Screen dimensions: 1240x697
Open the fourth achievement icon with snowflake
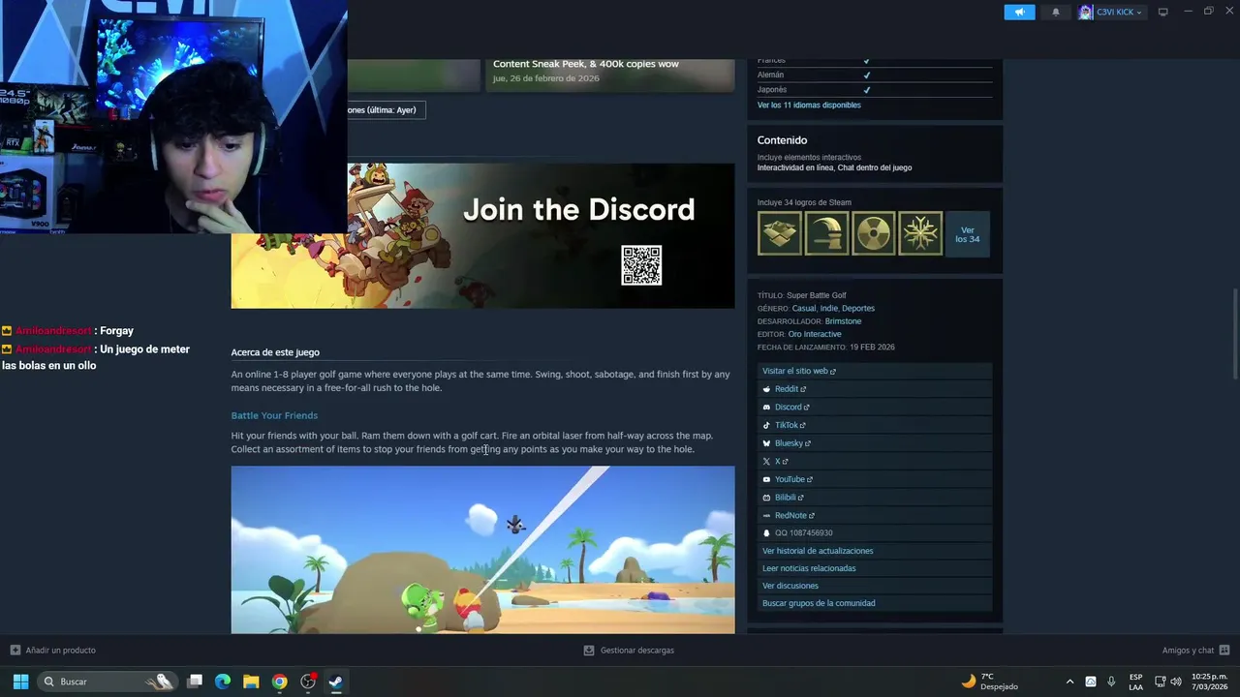click(x=920, y=233)
